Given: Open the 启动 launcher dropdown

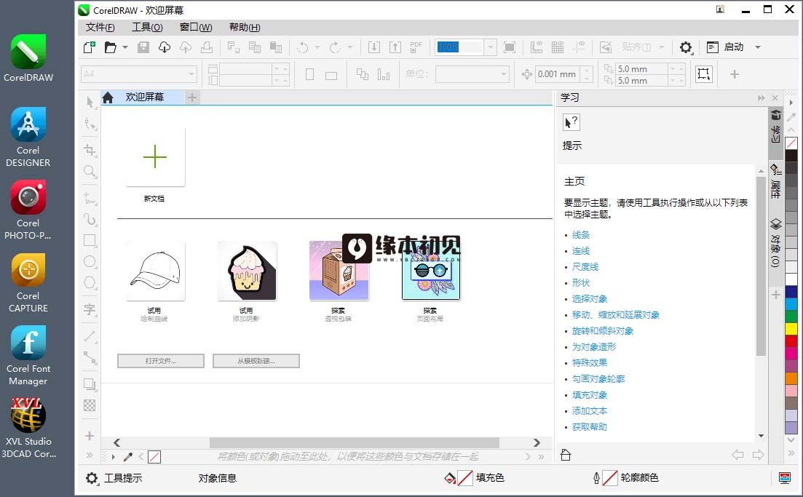Looking at the screenshot, I should 757,47.
